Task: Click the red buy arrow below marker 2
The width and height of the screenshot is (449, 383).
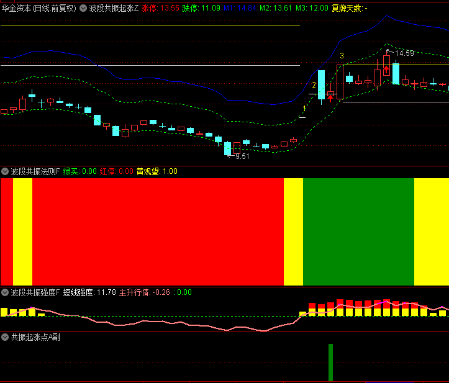Action: click(330, 99)
